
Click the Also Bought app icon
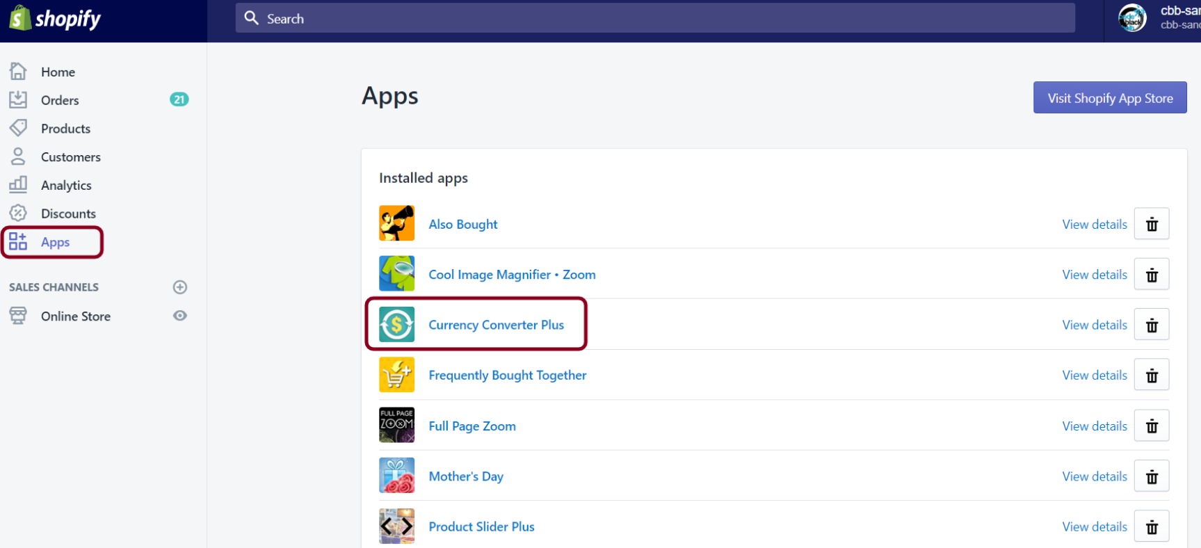(396, 223)
